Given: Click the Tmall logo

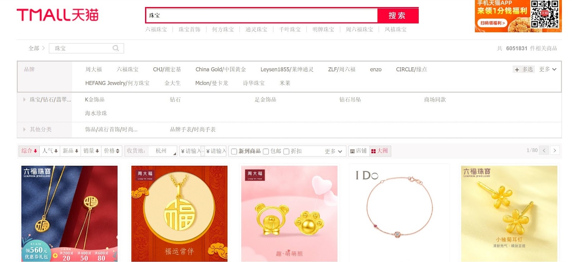Looking at the screenshot, I should tap(58, 15).
